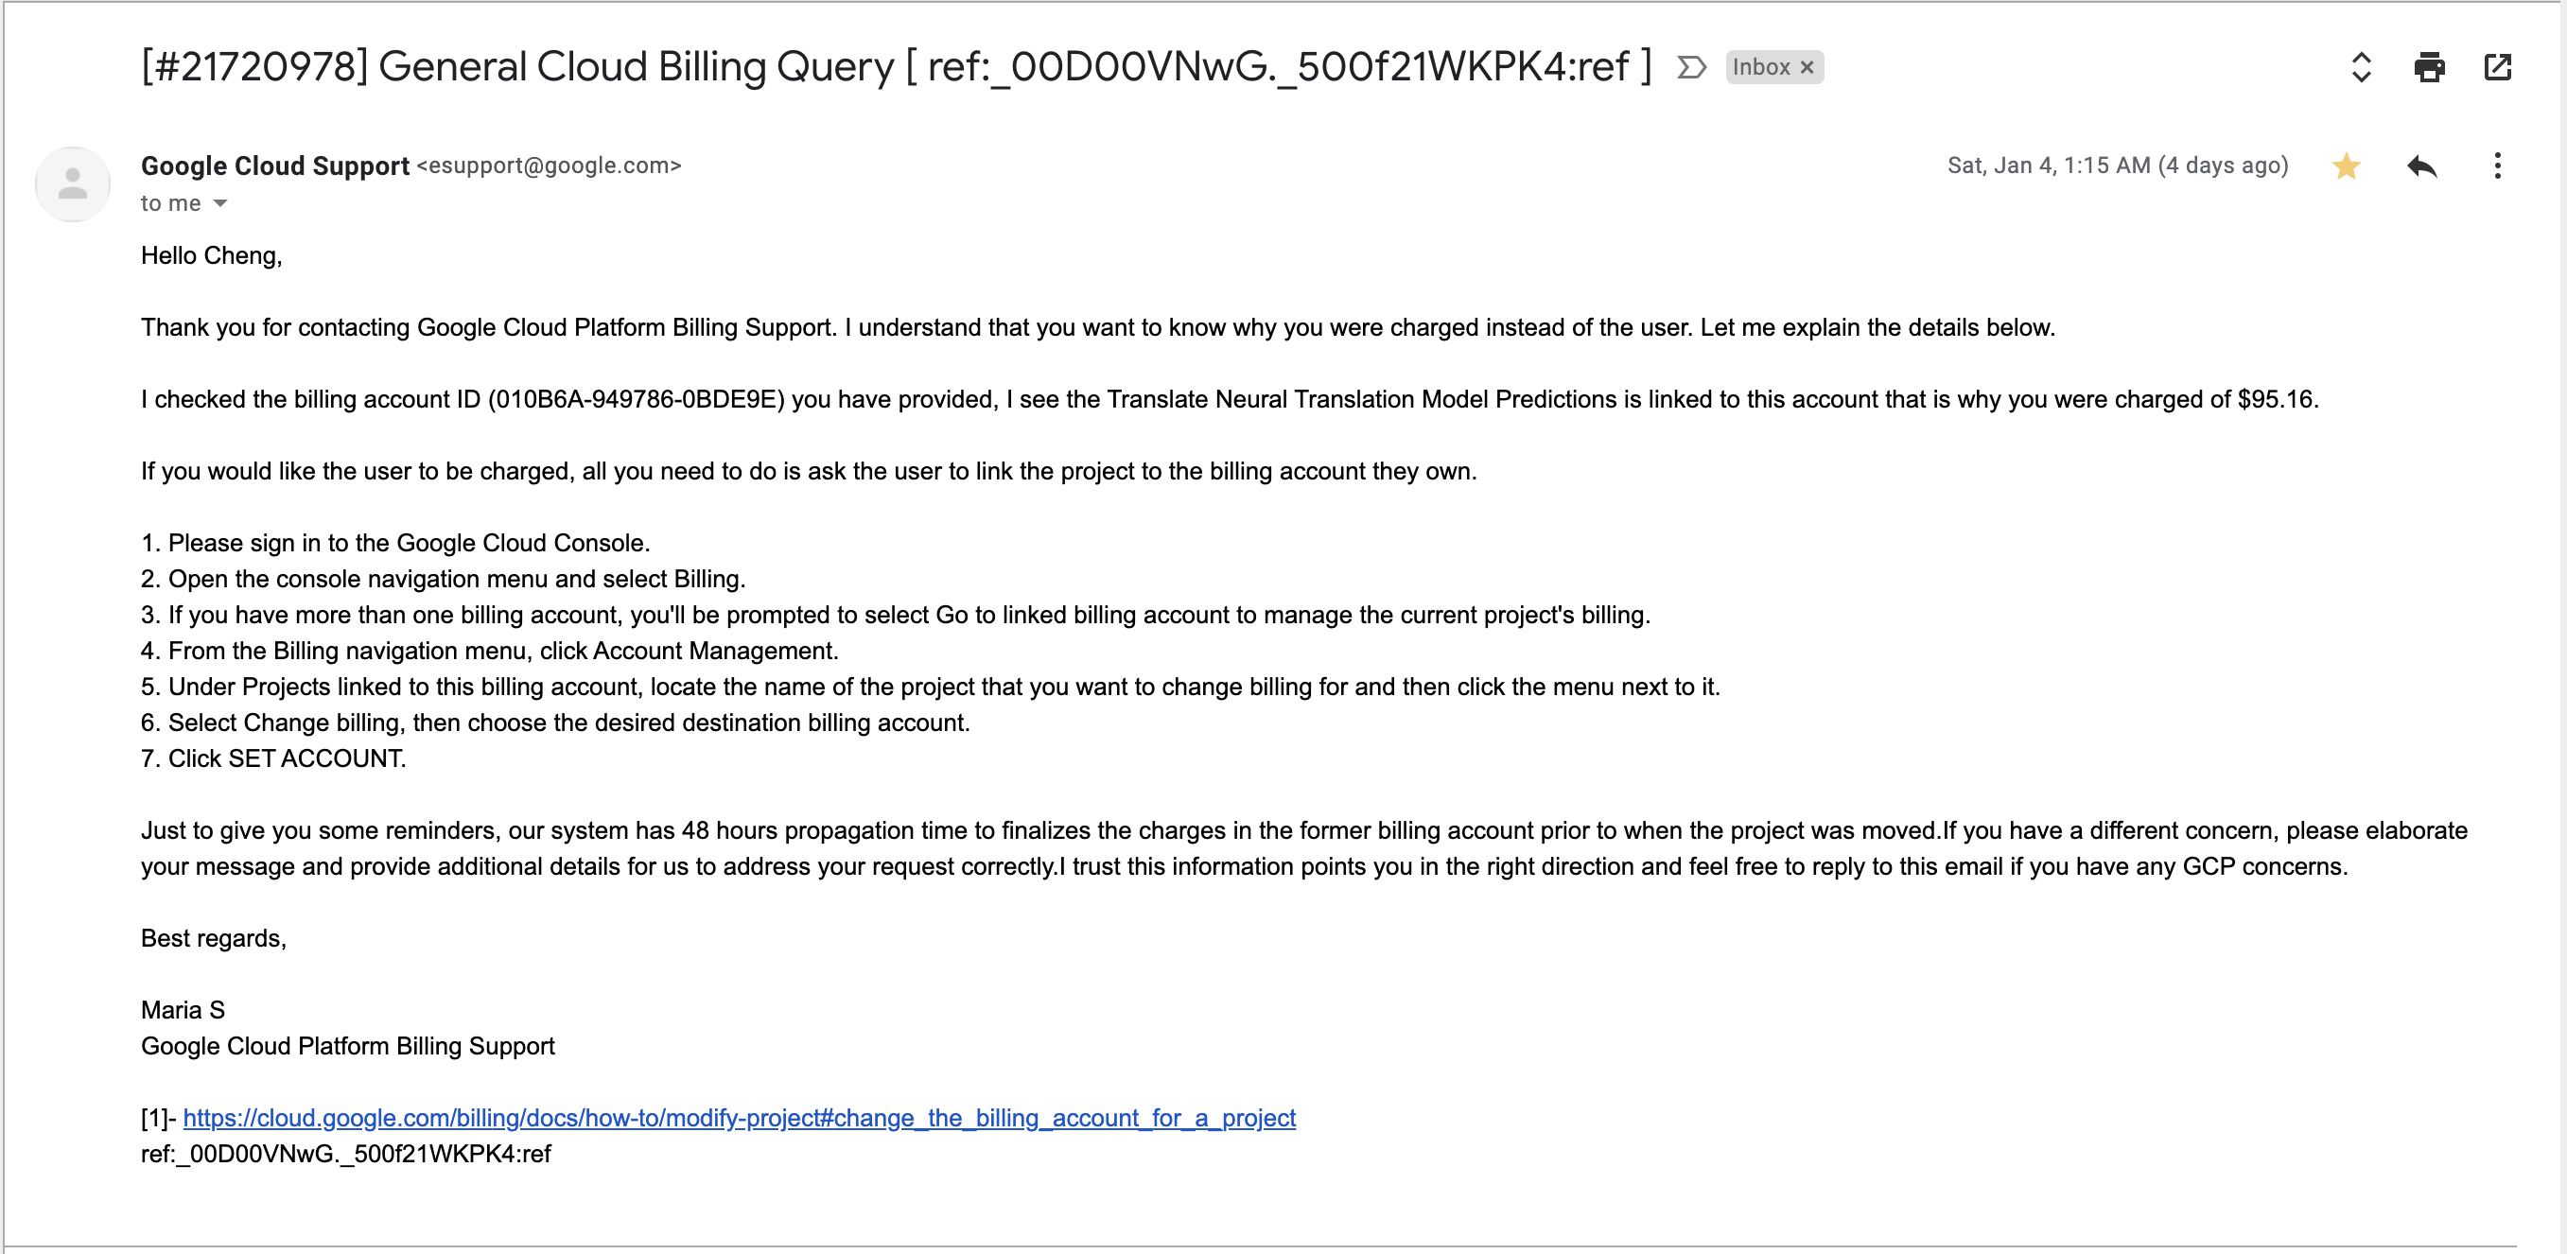Viewport: 2567px width, 1254px height.
Task: Click the print all icon
Action: [x=2429, y=68]
